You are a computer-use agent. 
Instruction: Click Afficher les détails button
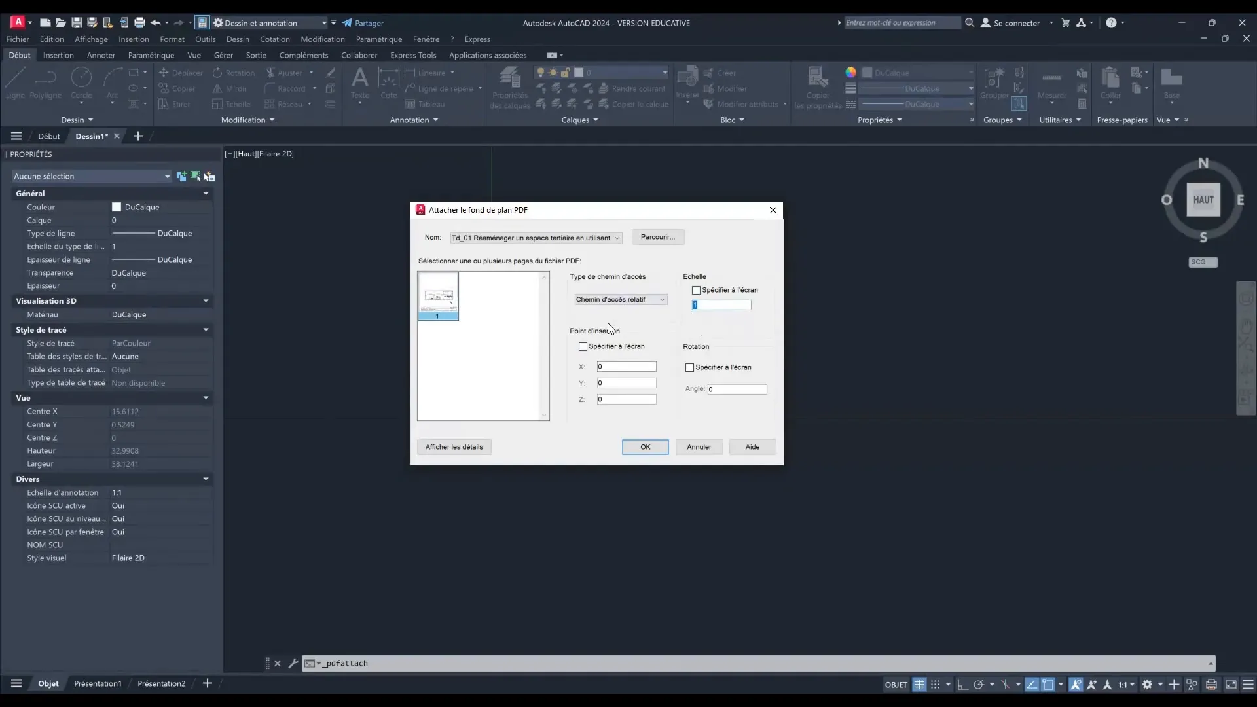[x=454, y=447]
